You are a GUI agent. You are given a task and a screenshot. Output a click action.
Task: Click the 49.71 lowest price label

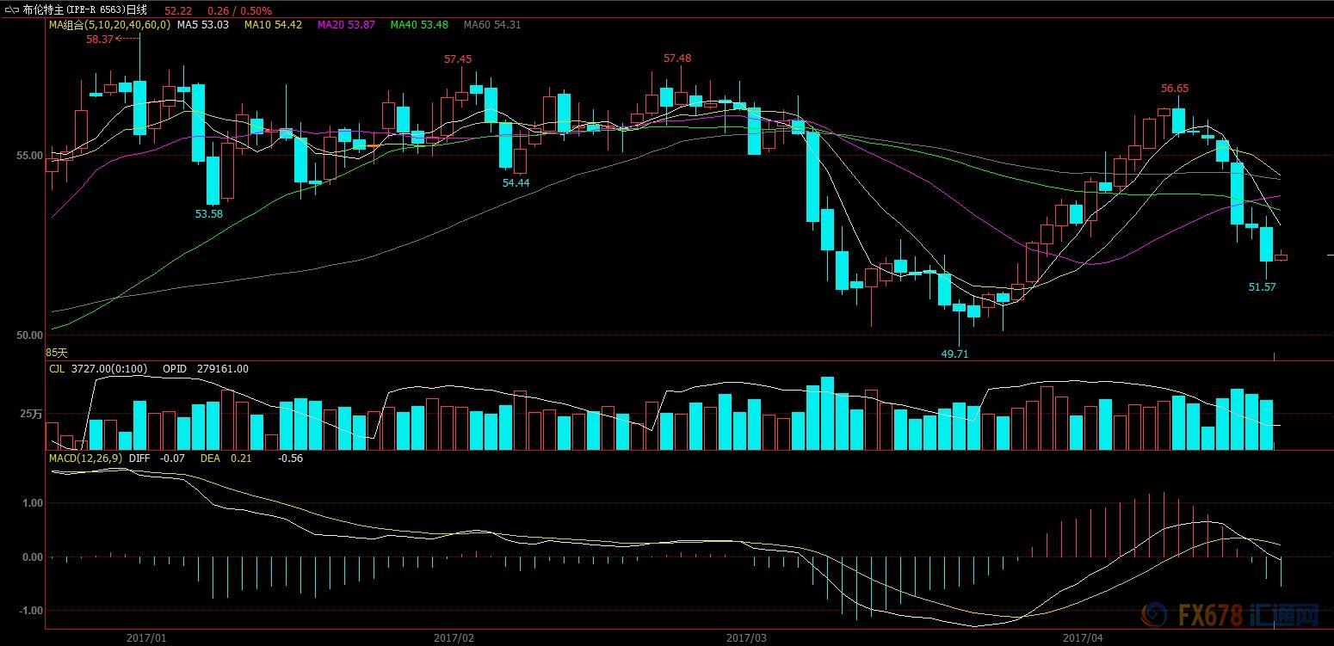click(x=954, y=354)
